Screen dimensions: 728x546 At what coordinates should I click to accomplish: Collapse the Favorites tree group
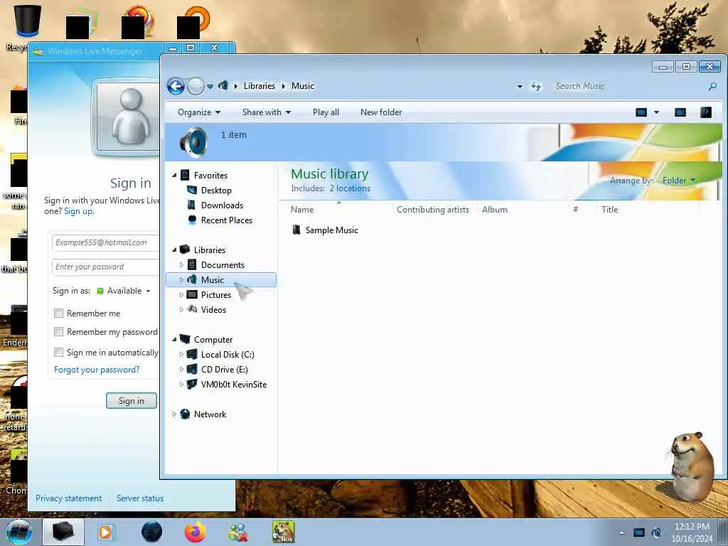click(x=175, y=176)
